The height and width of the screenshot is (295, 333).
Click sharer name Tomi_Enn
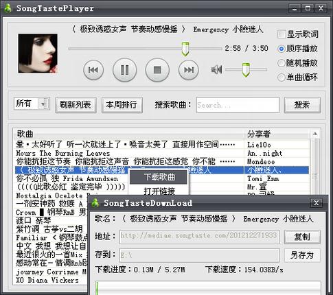(263, 178)
